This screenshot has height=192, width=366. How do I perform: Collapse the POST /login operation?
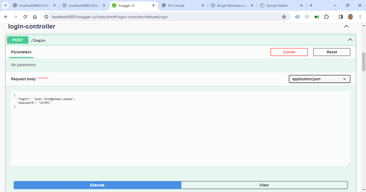(x=350, y=40)
